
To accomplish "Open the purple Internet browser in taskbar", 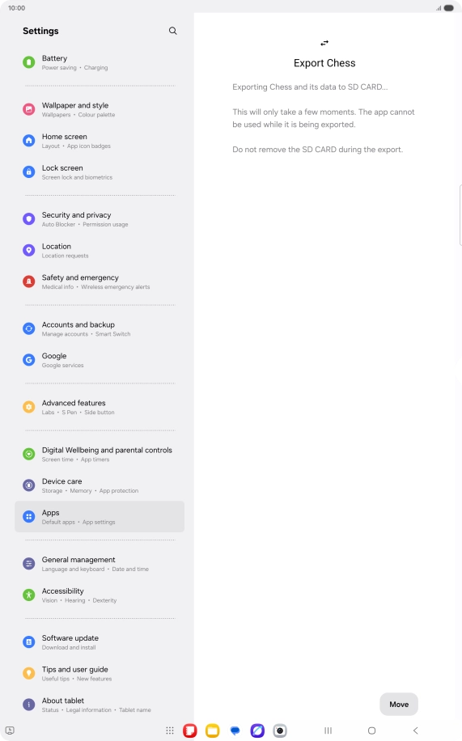I will pos(257,730).
